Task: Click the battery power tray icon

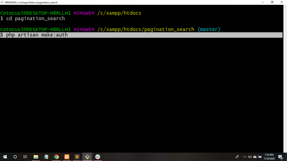Action: point(260,157)
